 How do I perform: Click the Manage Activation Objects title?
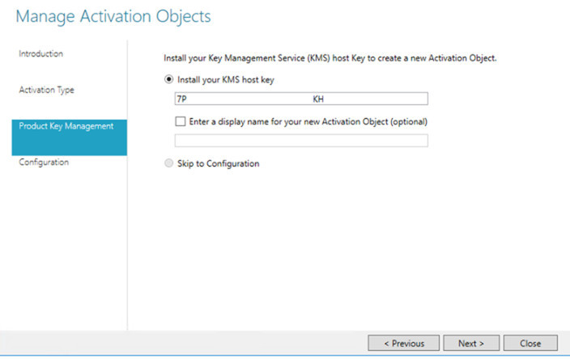click(113, 17)
